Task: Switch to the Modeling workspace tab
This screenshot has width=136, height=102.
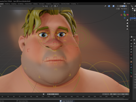Action: [7, 4]
